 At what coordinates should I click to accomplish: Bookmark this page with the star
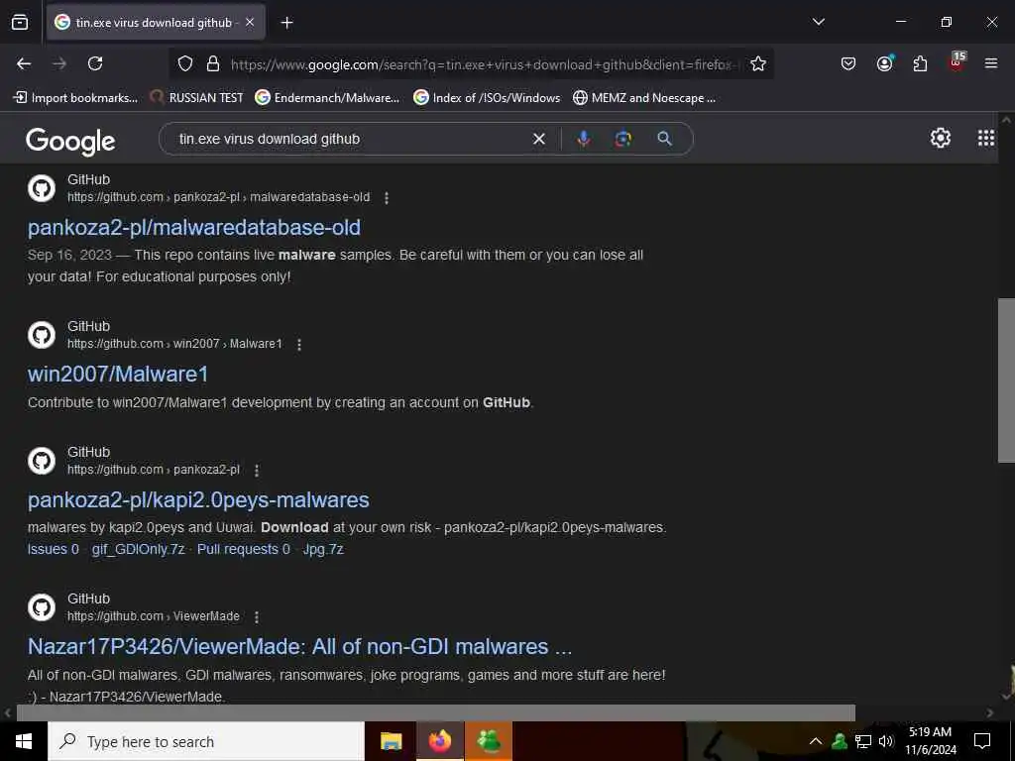(758, 63)
